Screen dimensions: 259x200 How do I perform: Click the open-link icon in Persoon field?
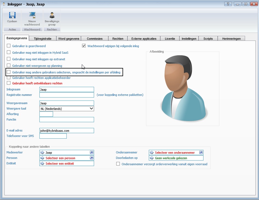tap(91, 158)
